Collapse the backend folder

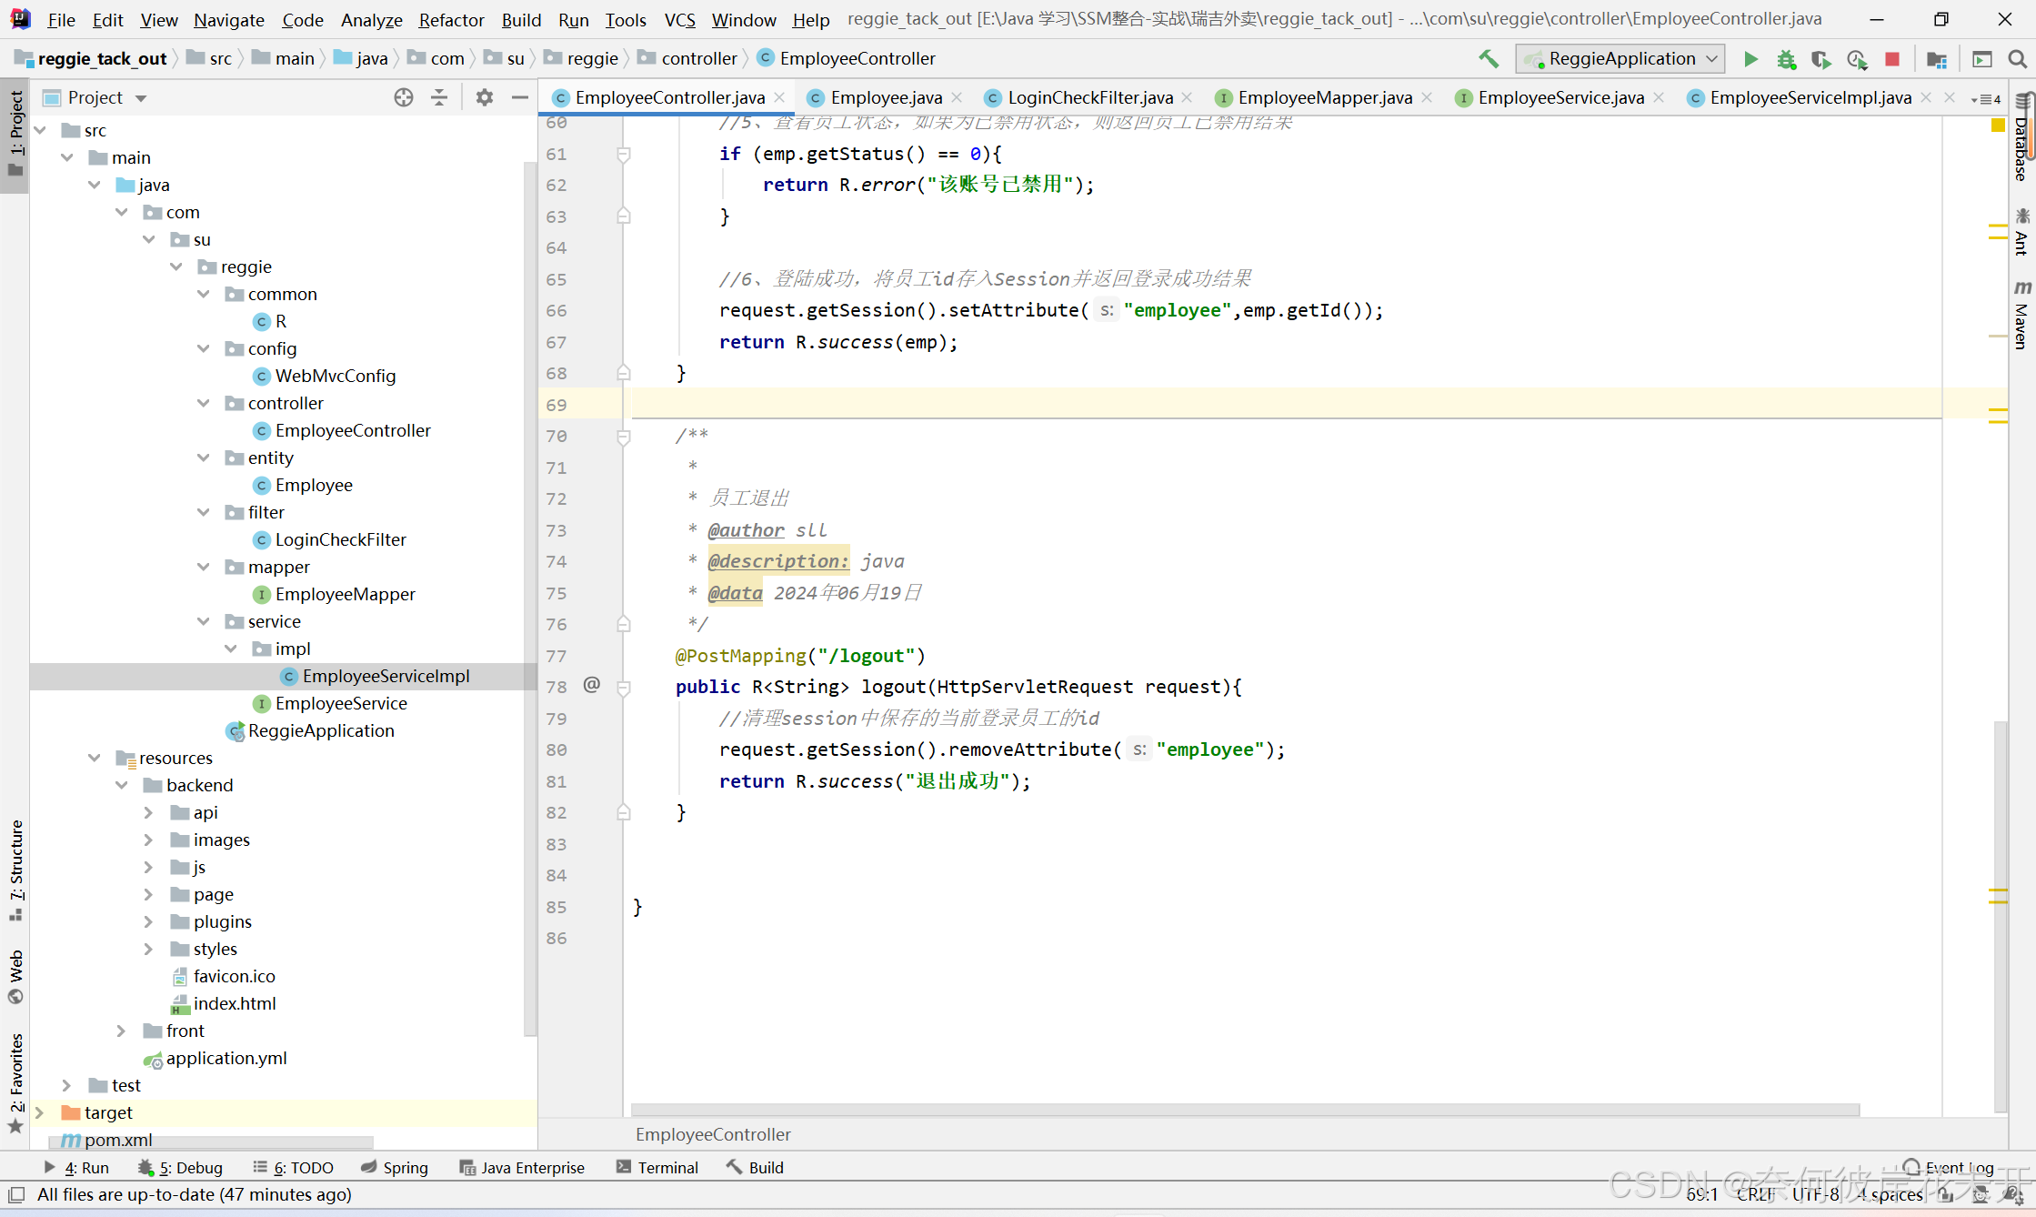coord(121,785)
